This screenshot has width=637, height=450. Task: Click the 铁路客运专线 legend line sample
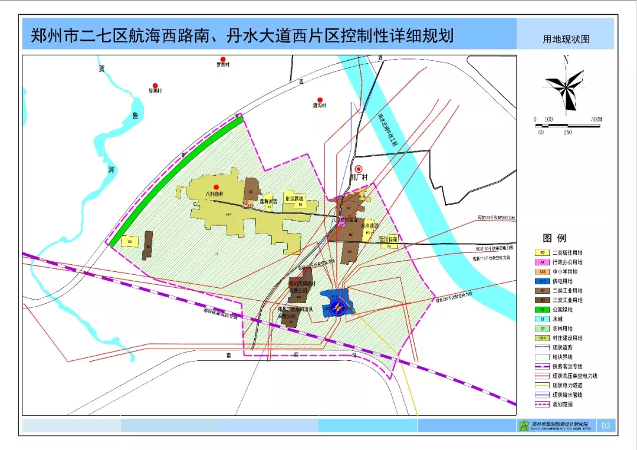[542, 366]
